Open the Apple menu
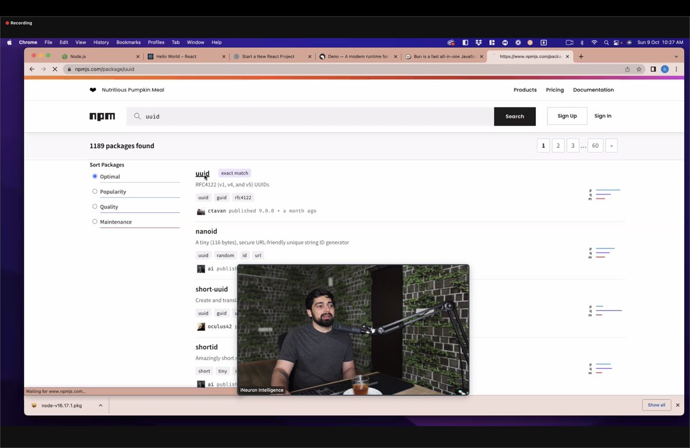Viewport: 690px width, 448px height. click(9, 43)
